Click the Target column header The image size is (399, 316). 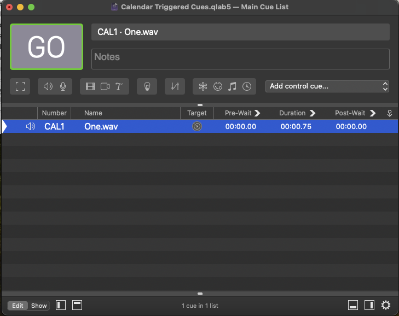(x=196, y=113)
